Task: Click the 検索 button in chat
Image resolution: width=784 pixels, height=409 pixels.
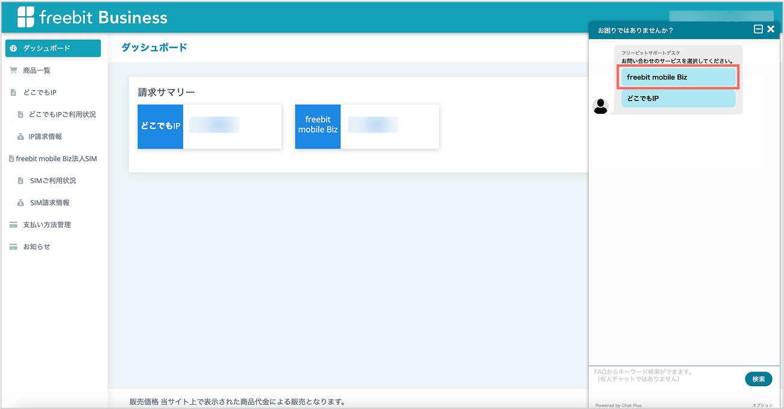Action: pyautogui.click(x=759, y=379)
